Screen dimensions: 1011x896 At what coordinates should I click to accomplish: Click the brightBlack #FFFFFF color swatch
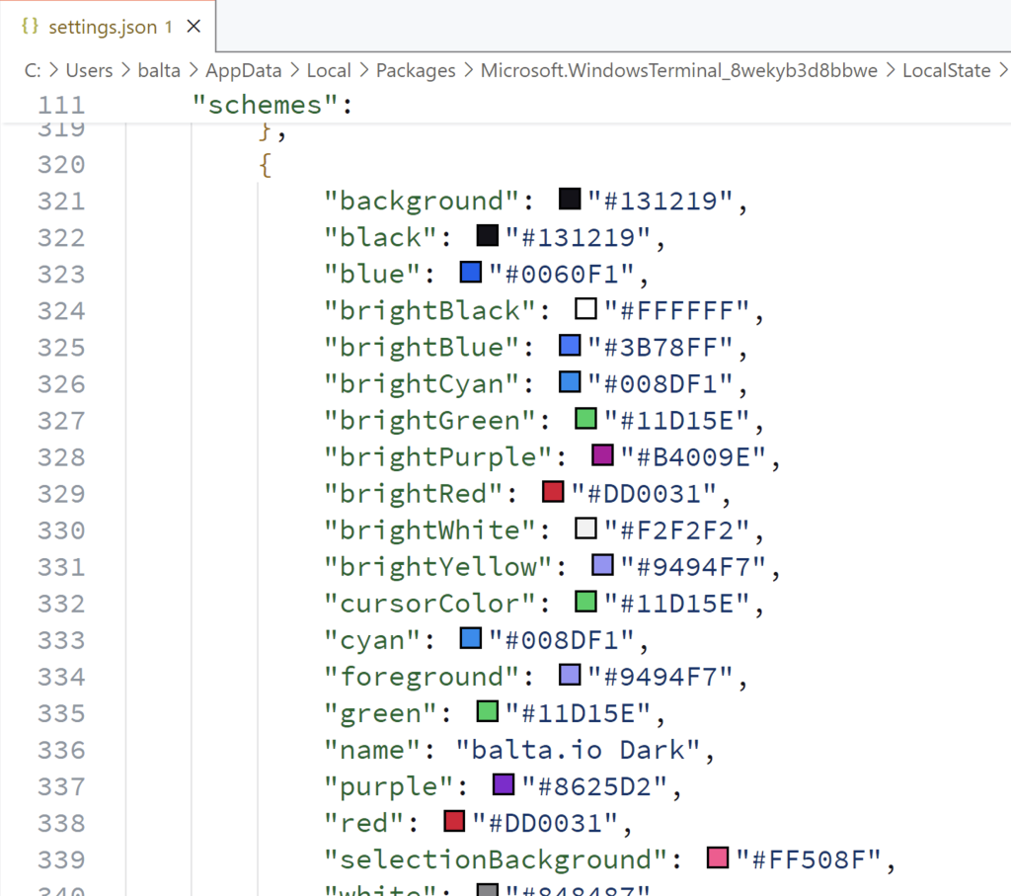point(585,308)
